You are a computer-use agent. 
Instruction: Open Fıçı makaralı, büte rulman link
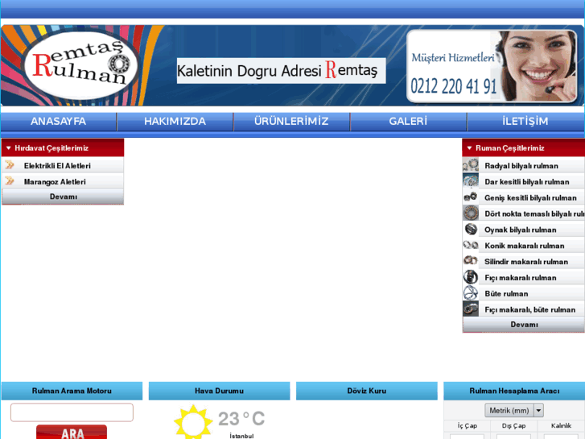529,310
